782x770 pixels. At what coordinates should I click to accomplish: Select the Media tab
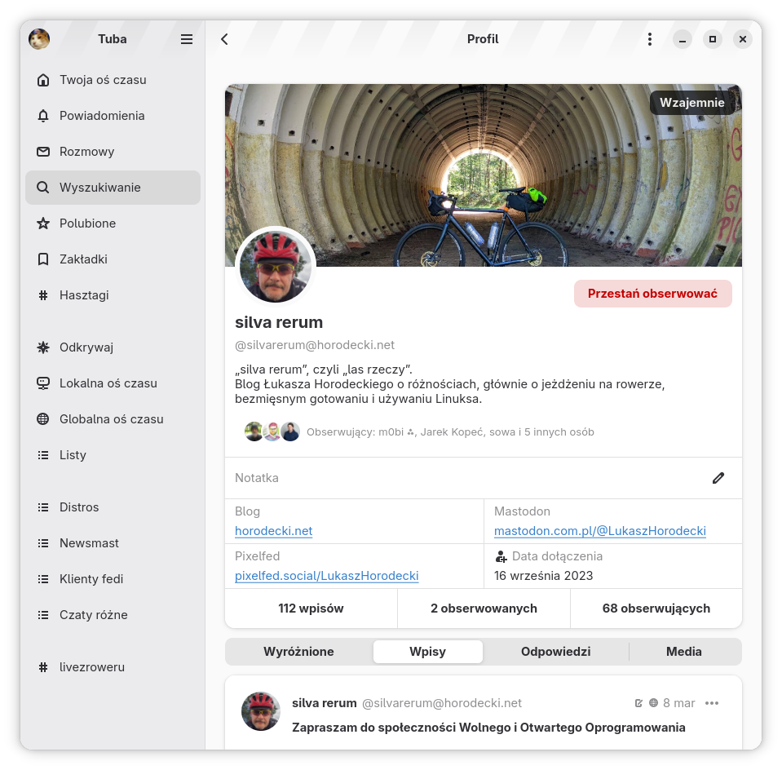[x=683, y=652]
